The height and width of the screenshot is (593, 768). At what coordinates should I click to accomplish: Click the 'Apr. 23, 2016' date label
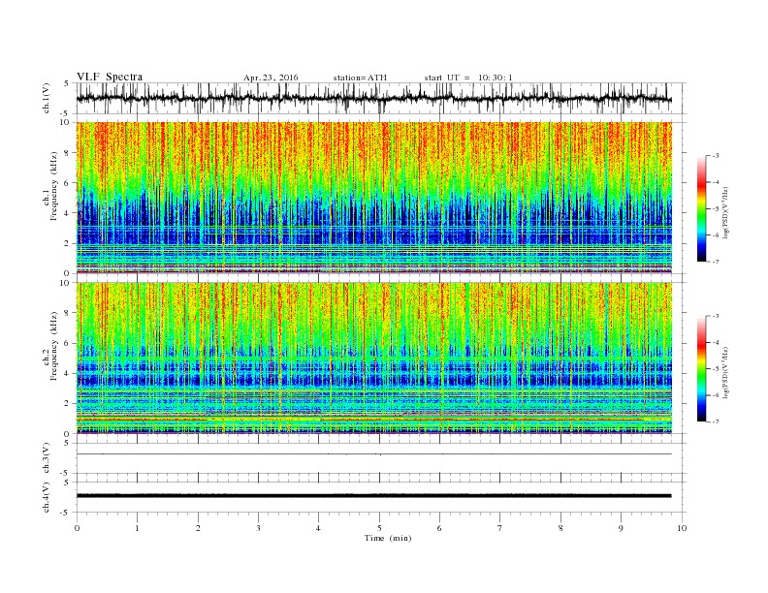point(271,78)
